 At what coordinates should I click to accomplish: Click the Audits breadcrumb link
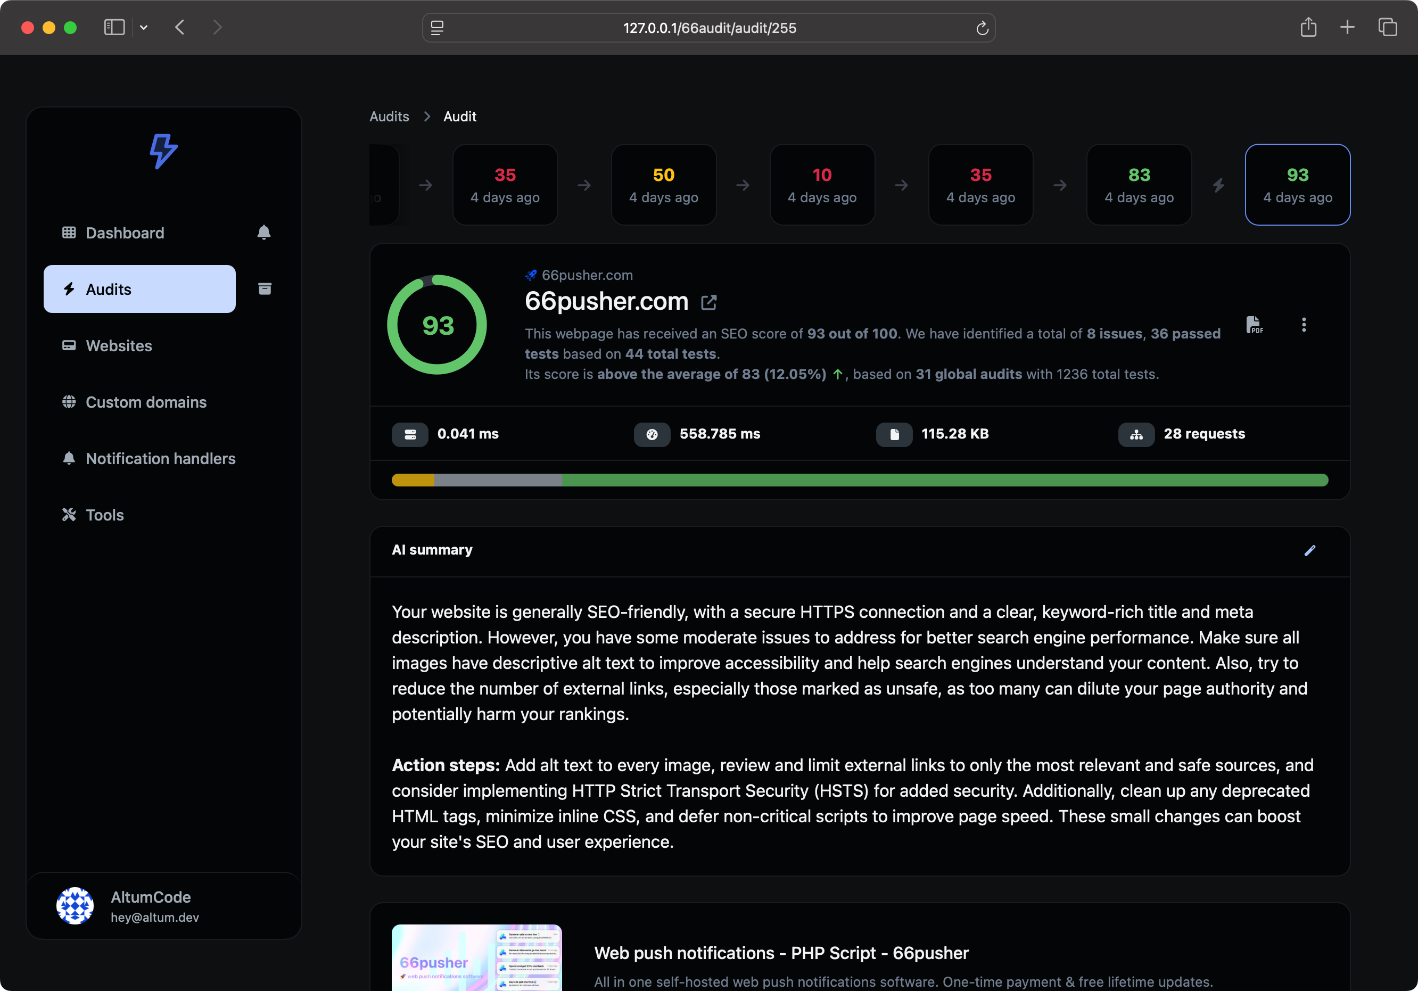coord(389,116)
